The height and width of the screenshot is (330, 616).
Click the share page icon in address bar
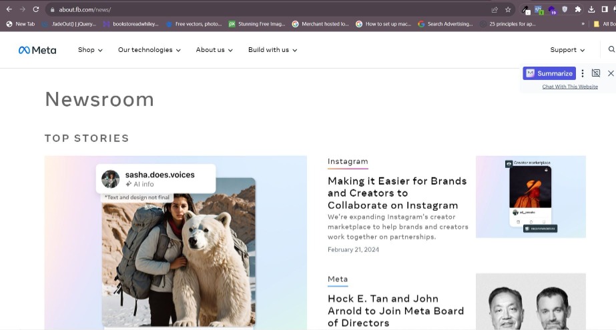click(495, 9)
